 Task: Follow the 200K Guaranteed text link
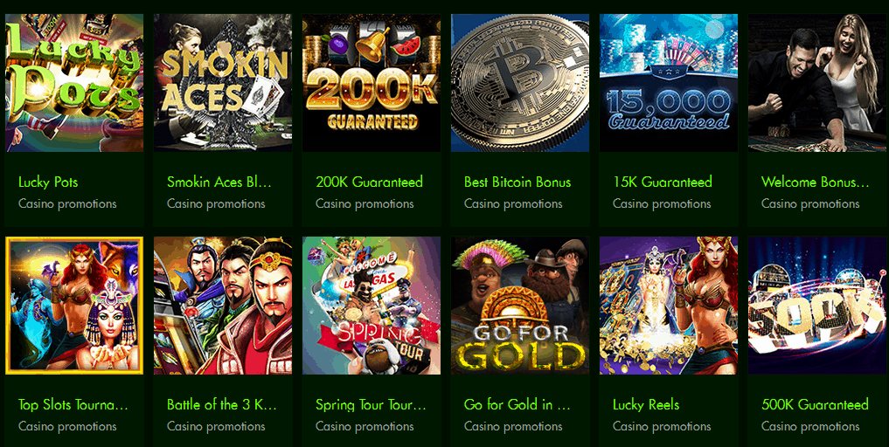(369, 182)
